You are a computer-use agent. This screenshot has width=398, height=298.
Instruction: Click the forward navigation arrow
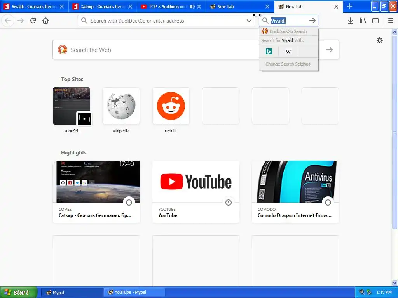[21, 21]
